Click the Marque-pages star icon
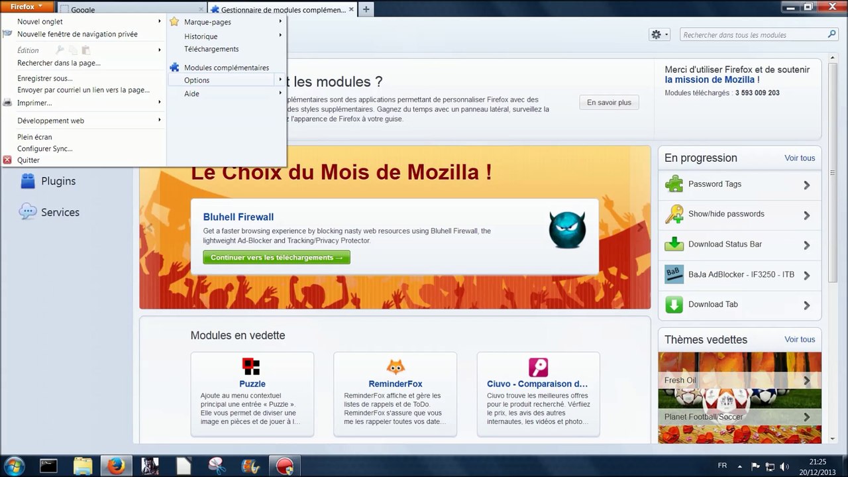Image resolution: width=848 pixels, height=477 pixels. (174, 22)
